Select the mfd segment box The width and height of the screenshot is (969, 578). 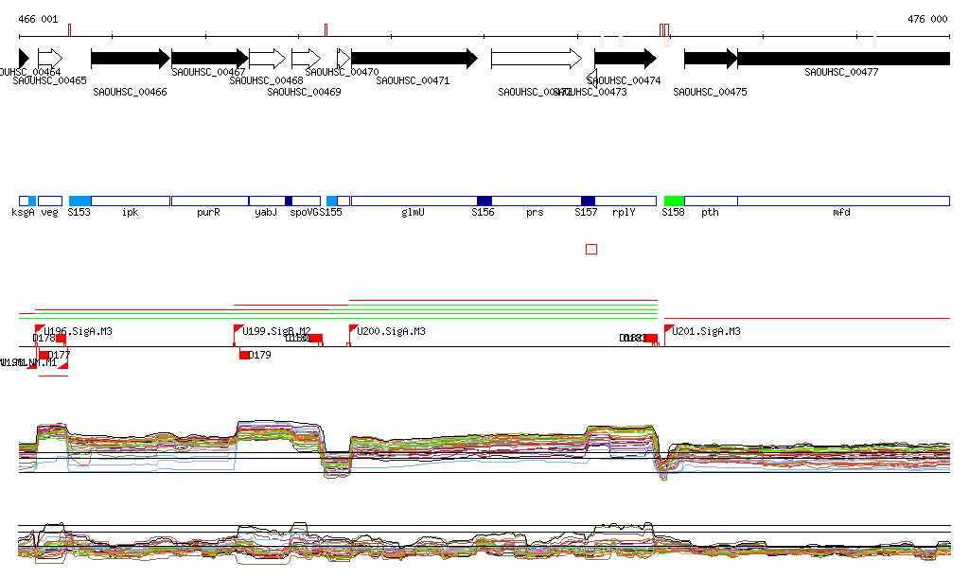point(843,201)
